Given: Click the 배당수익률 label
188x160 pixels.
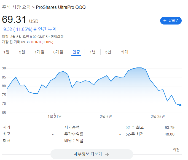Looking at the screenshot, I should coord(74,141).
